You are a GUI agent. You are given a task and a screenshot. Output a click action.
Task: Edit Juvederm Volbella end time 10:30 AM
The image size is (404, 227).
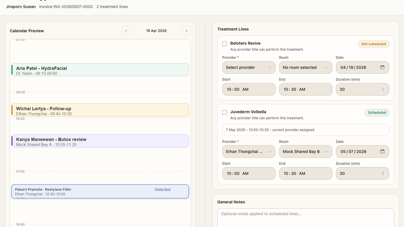pyautogui.click(x=306, y=174)
